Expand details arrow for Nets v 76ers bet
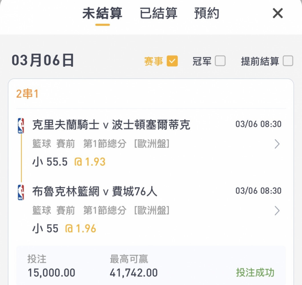Image resolution: width=302 pixels, height=285 pixels. point(277,211)
